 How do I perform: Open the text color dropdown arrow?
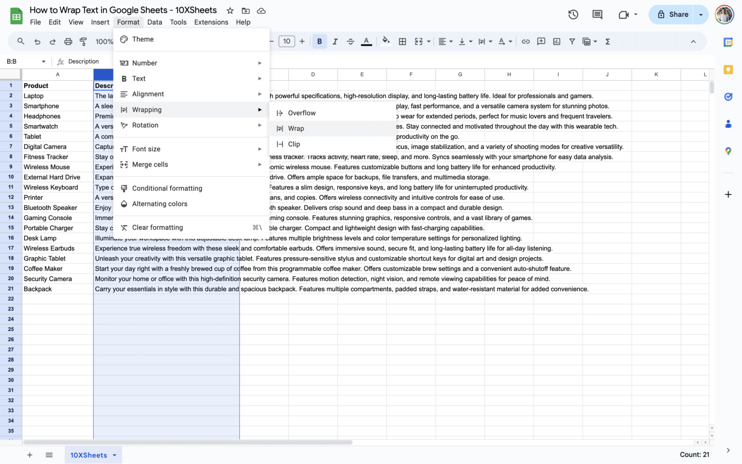click(366, 41)
